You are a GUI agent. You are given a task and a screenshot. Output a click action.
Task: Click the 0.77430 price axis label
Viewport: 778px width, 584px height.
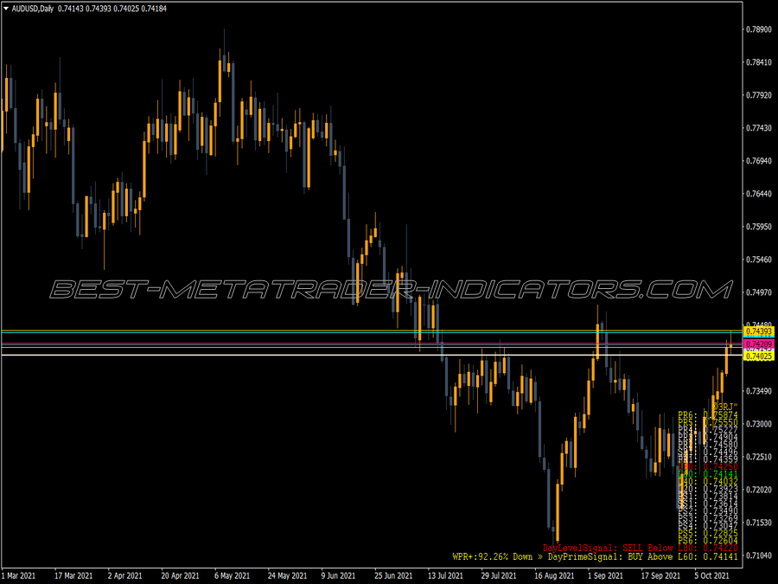[759, 128]
